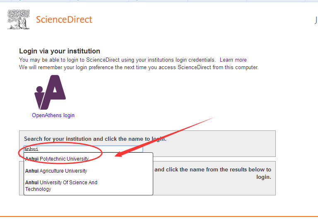Click the word Technology in the last suggestion
The height and width of the screenshot is (219, 318).
38,189
